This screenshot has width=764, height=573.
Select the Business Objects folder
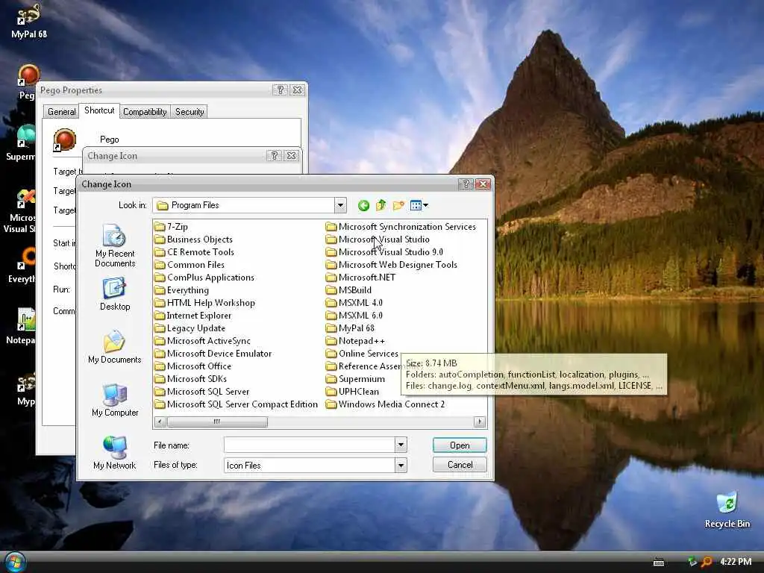(194, 239)
